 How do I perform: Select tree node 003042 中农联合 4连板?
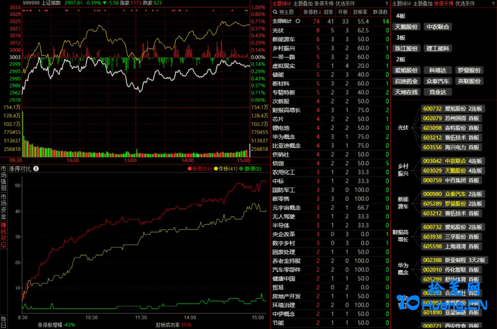453,161
